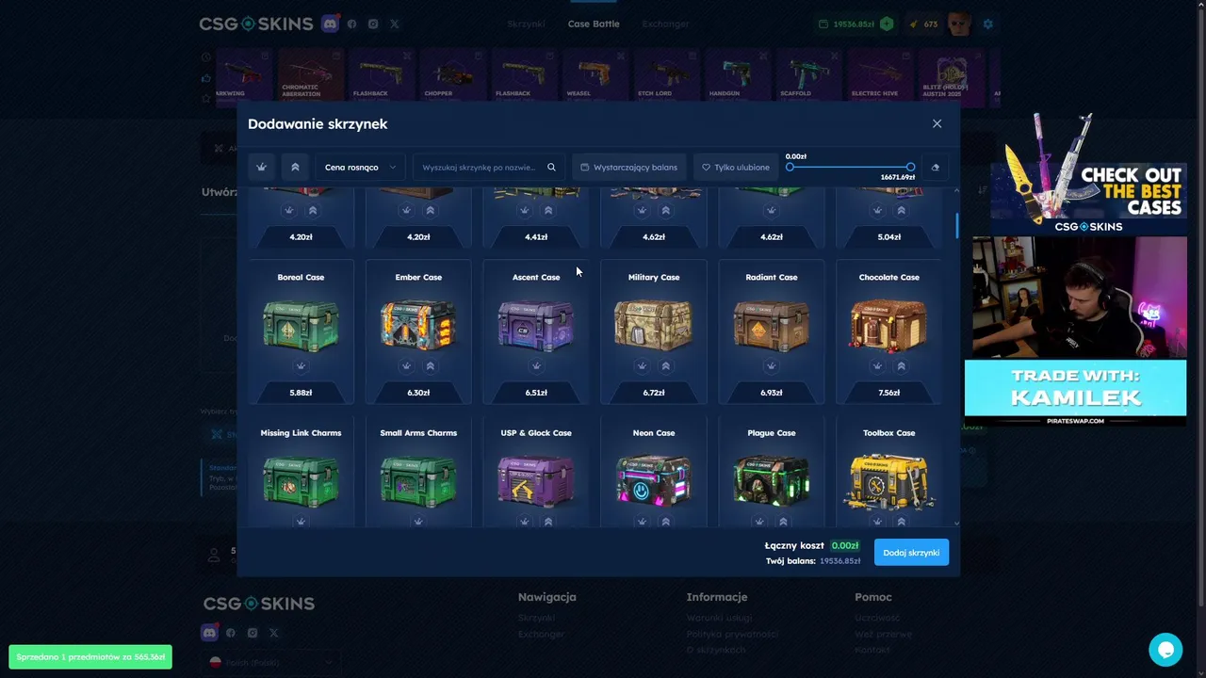Open the Cena rosnąco sort dropdown
1206x678 pixels.
click(360, 168)
